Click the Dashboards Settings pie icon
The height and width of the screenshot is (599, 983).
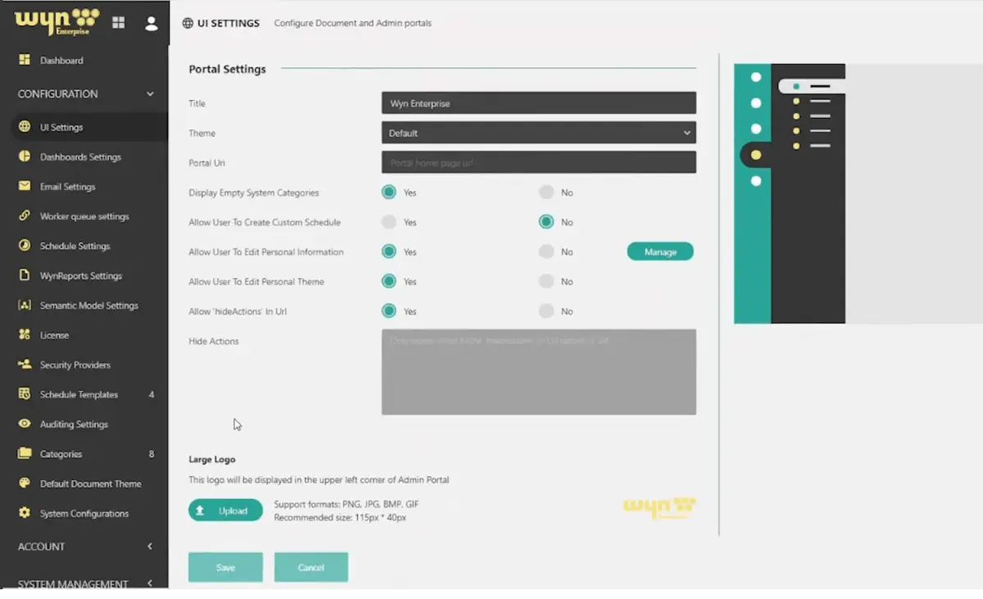tap(25, 157)
